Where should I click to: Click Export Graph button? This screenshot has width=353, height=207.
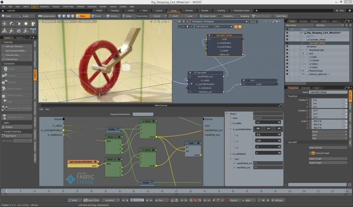[x=328, y=163]
